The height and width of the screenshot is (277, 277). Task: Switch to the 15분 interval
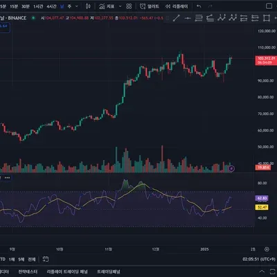pyautogui.click(x=14, y=6)
